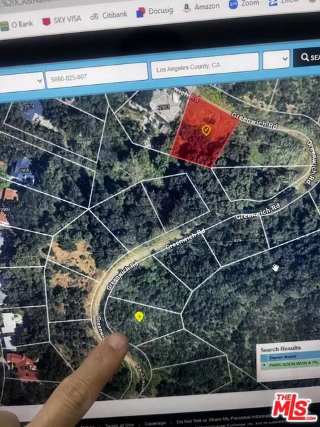
Task: Open the Docusign bookmark
Action: [155, 12]
